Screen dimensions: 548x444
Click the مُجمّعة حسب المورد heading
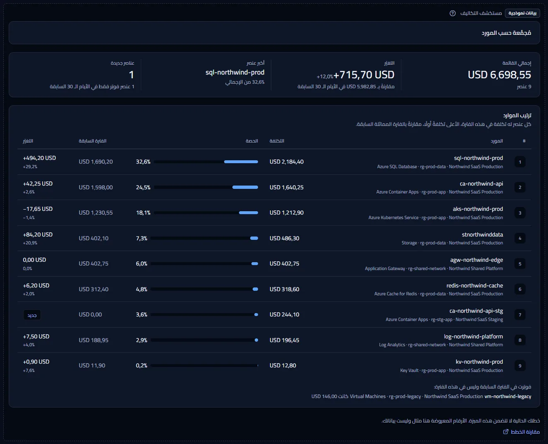click(x=506, y=33)
